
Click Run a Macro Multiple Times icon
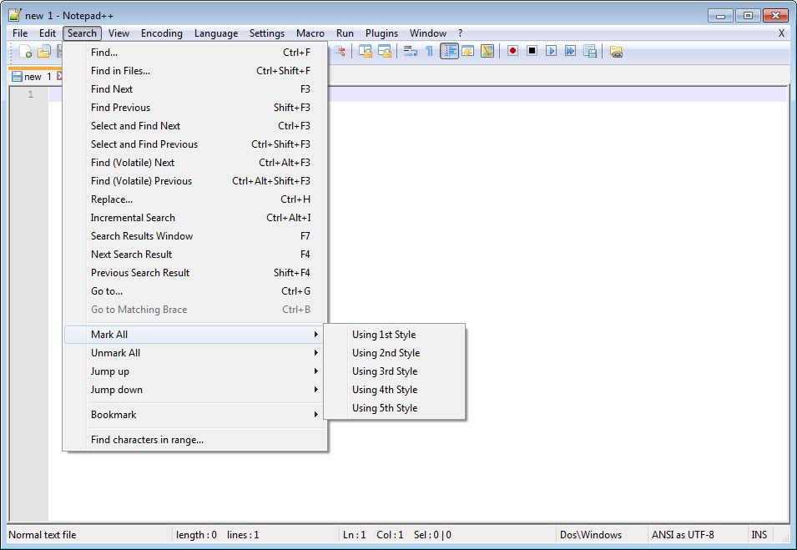pyautogui.click(x=570, y=51)
